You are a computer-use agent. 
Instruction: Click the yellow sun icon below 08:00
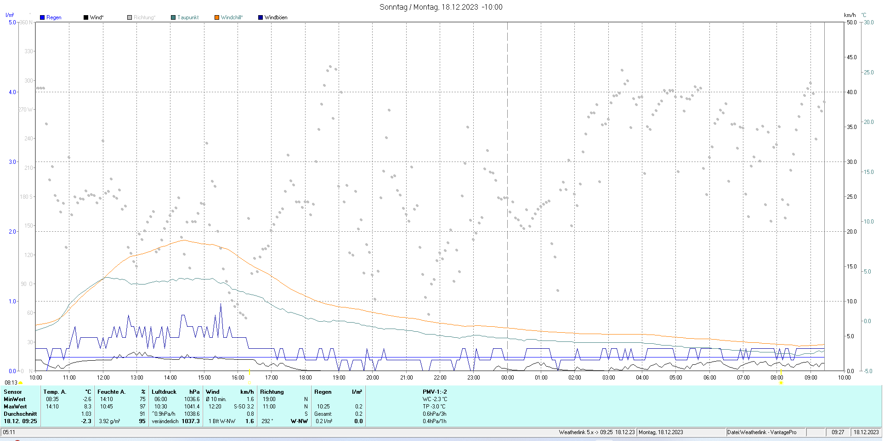pos(781,383)
